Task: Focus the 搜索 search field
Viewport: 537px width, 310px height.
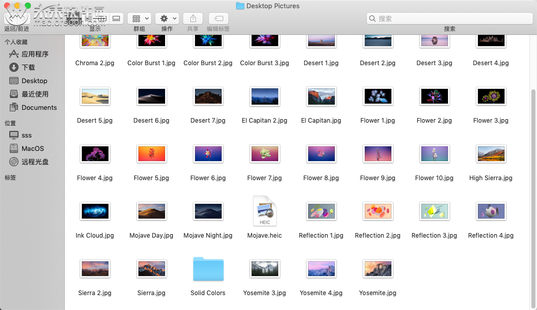Action: [x=450, y=18]
